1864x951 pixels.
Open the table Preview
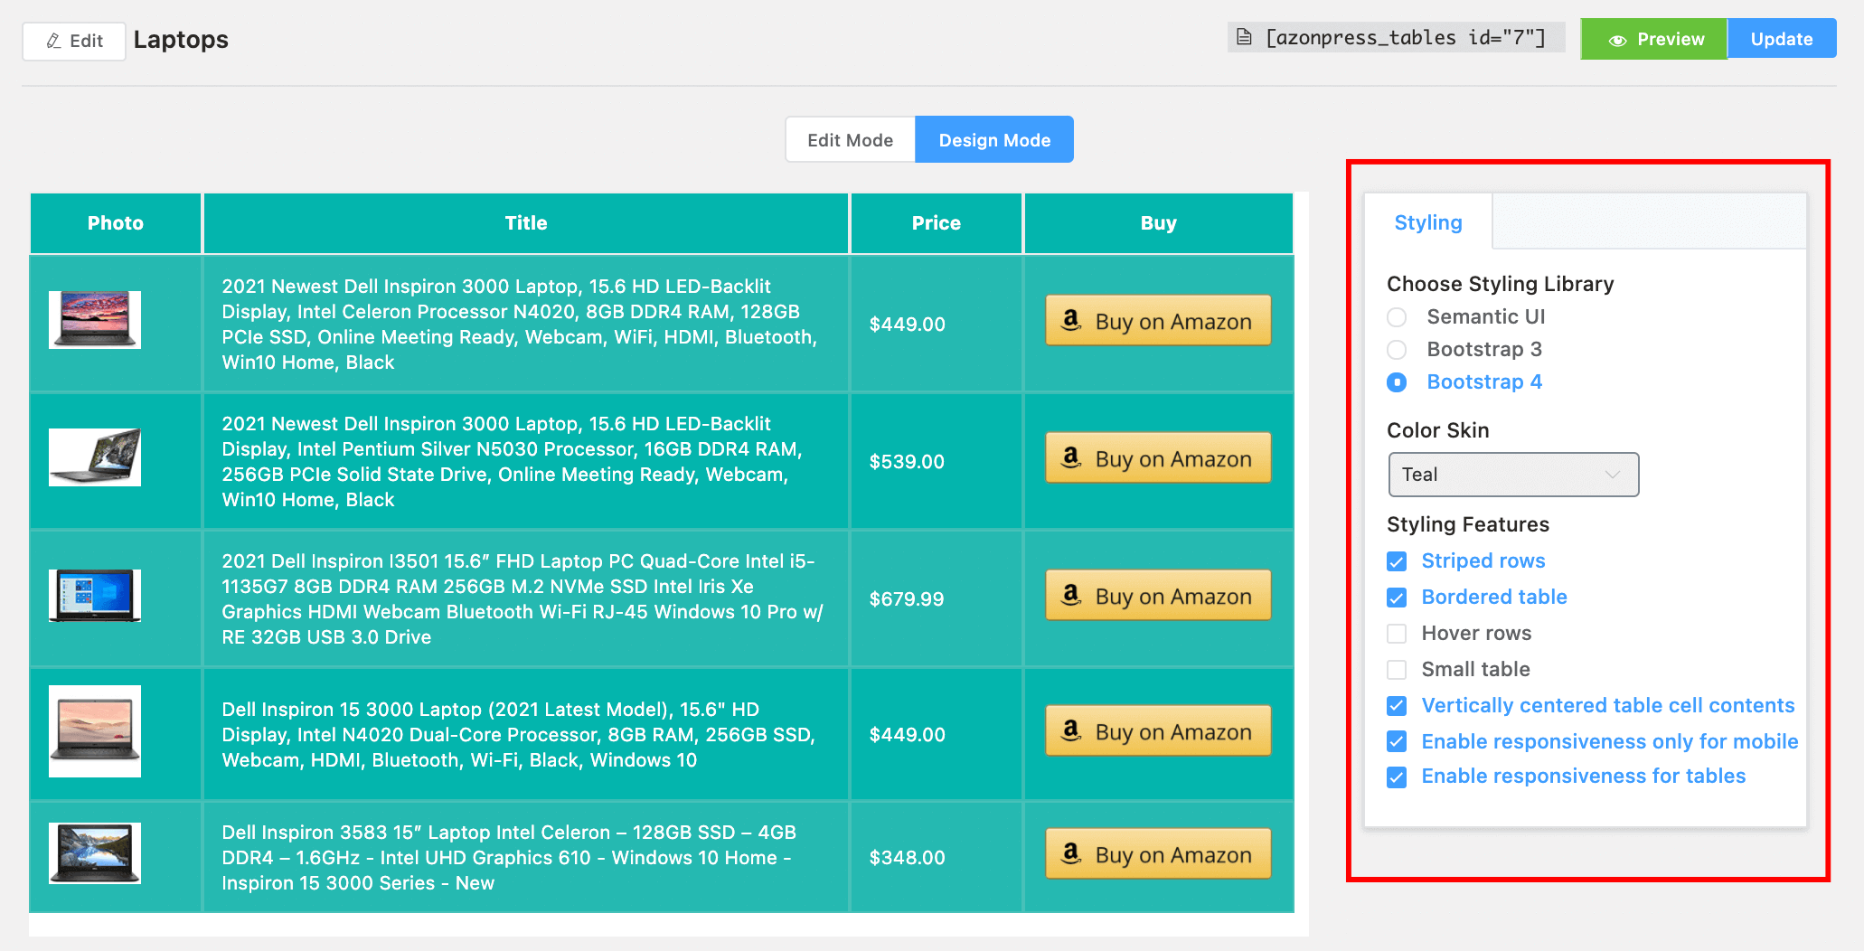tap(1654, 39)
